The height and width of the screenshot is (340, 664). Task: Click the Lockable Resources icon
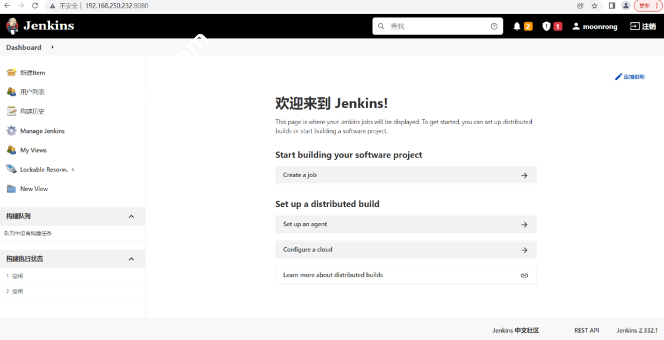tap(11, 169)
